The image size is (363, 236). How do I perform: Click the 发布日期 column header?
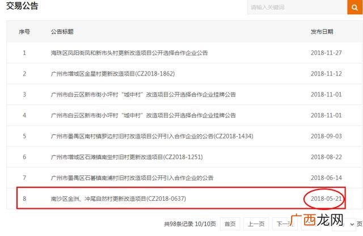click(x=322, y=32)
